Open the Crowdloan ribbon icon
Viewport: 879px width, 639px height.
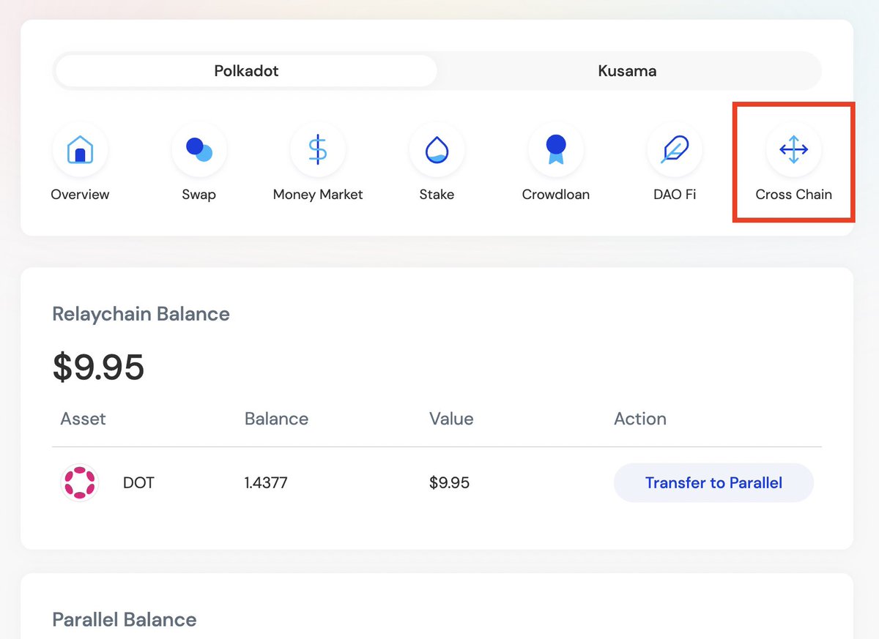[556, 150]
